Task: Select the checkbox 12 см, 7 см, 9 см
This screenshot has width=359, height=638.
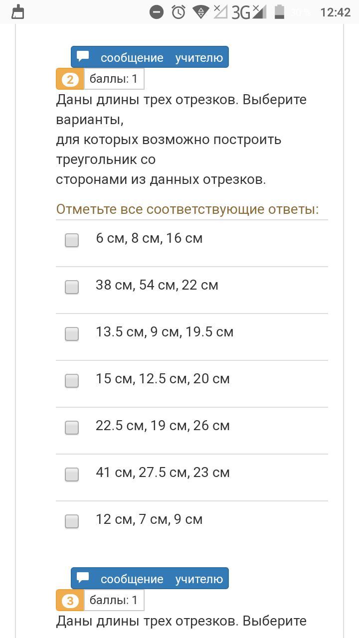Action: (x=72, y=521)
